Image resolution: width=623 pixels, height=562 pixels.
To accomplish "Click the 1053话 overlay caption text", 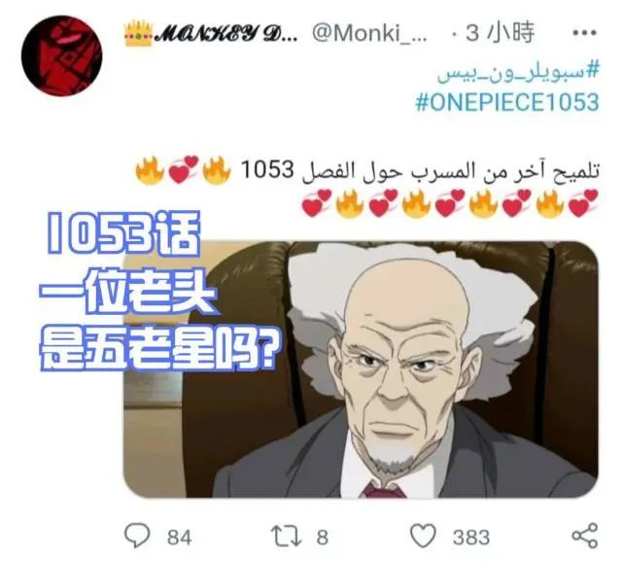I will (x=123, y=234).
